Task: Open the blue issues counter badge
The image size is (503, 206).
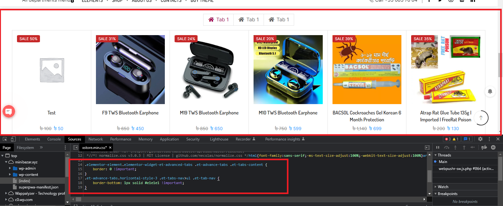Action: point(467,139)
